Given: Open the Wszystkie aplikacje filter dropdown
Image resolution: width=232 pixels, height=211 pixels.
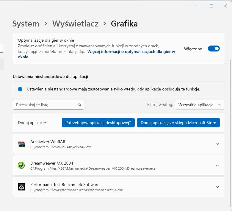Looking at the screenshot, I should click(200, 105).
